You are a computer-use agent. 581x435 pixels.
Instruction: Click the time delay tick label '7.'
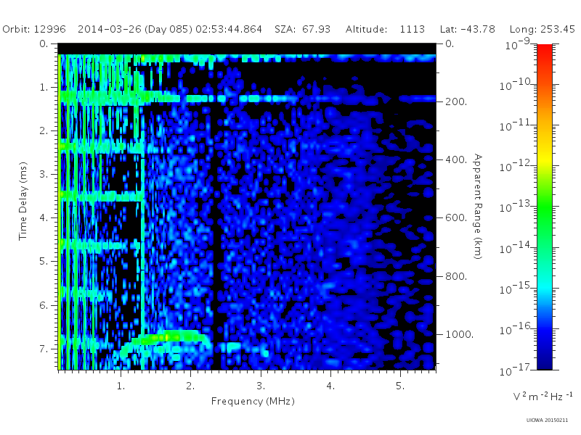[x=44, y=349]
